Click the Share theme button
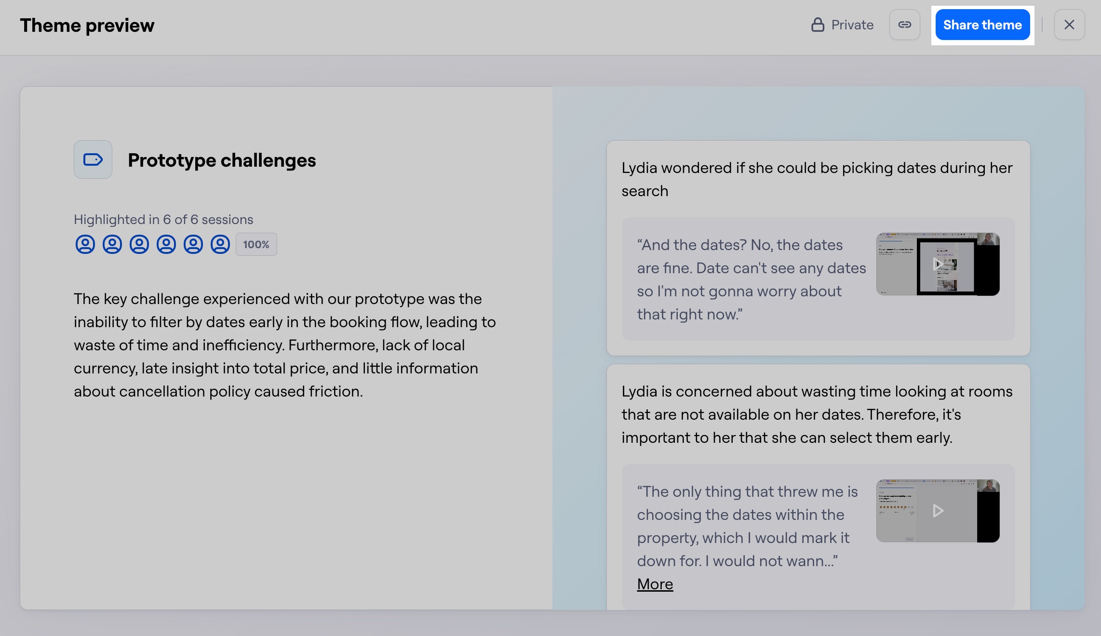This screenshot has width=1101, height=636. (x=982, y=25)
